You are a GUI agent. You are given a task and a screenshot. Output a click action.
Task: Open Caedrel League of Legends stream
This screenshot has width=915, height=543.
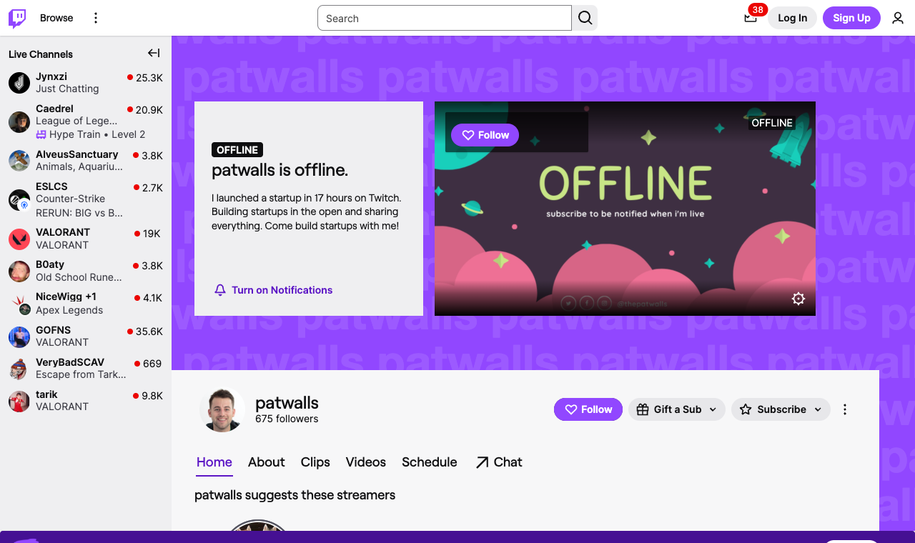point(86,121)
